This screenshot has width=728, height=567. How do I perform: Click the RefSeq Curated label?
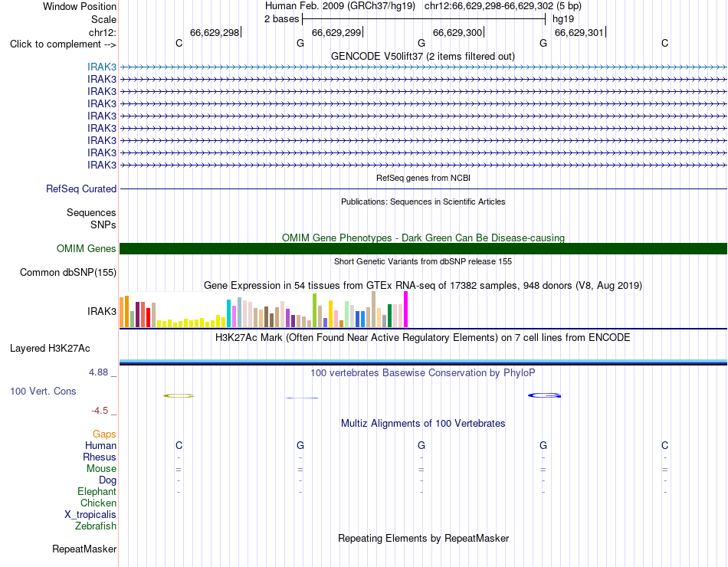(81, 189)
